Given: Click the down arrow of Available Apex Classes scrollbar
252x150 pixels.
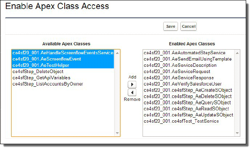Looking at the screenshot, I should coord(117,133).
